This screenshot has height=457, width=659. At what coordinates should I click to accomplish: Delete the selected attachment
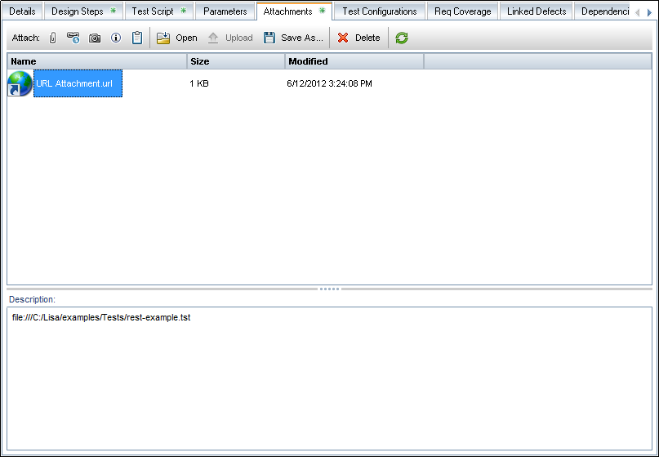(359, 38)
